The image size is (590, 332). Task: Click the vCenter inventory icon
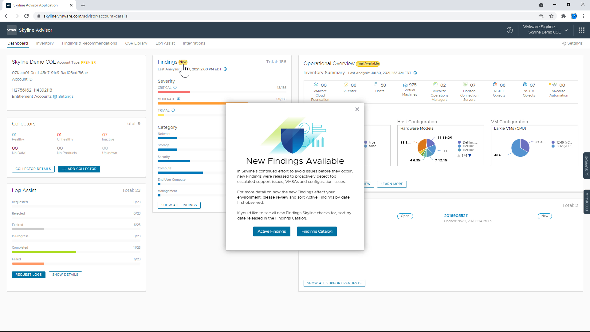[x=346, y=85]
